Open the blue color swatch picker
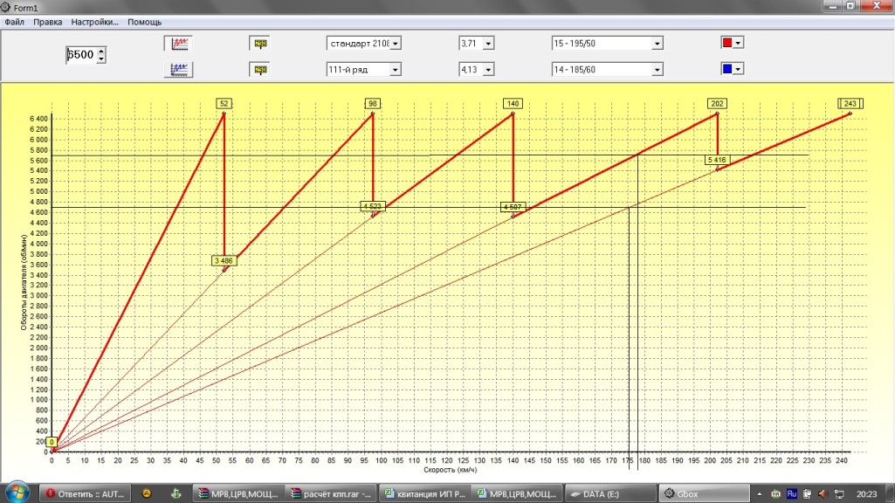The width and height of the screenshot is (895, 503). coord(732,69)
